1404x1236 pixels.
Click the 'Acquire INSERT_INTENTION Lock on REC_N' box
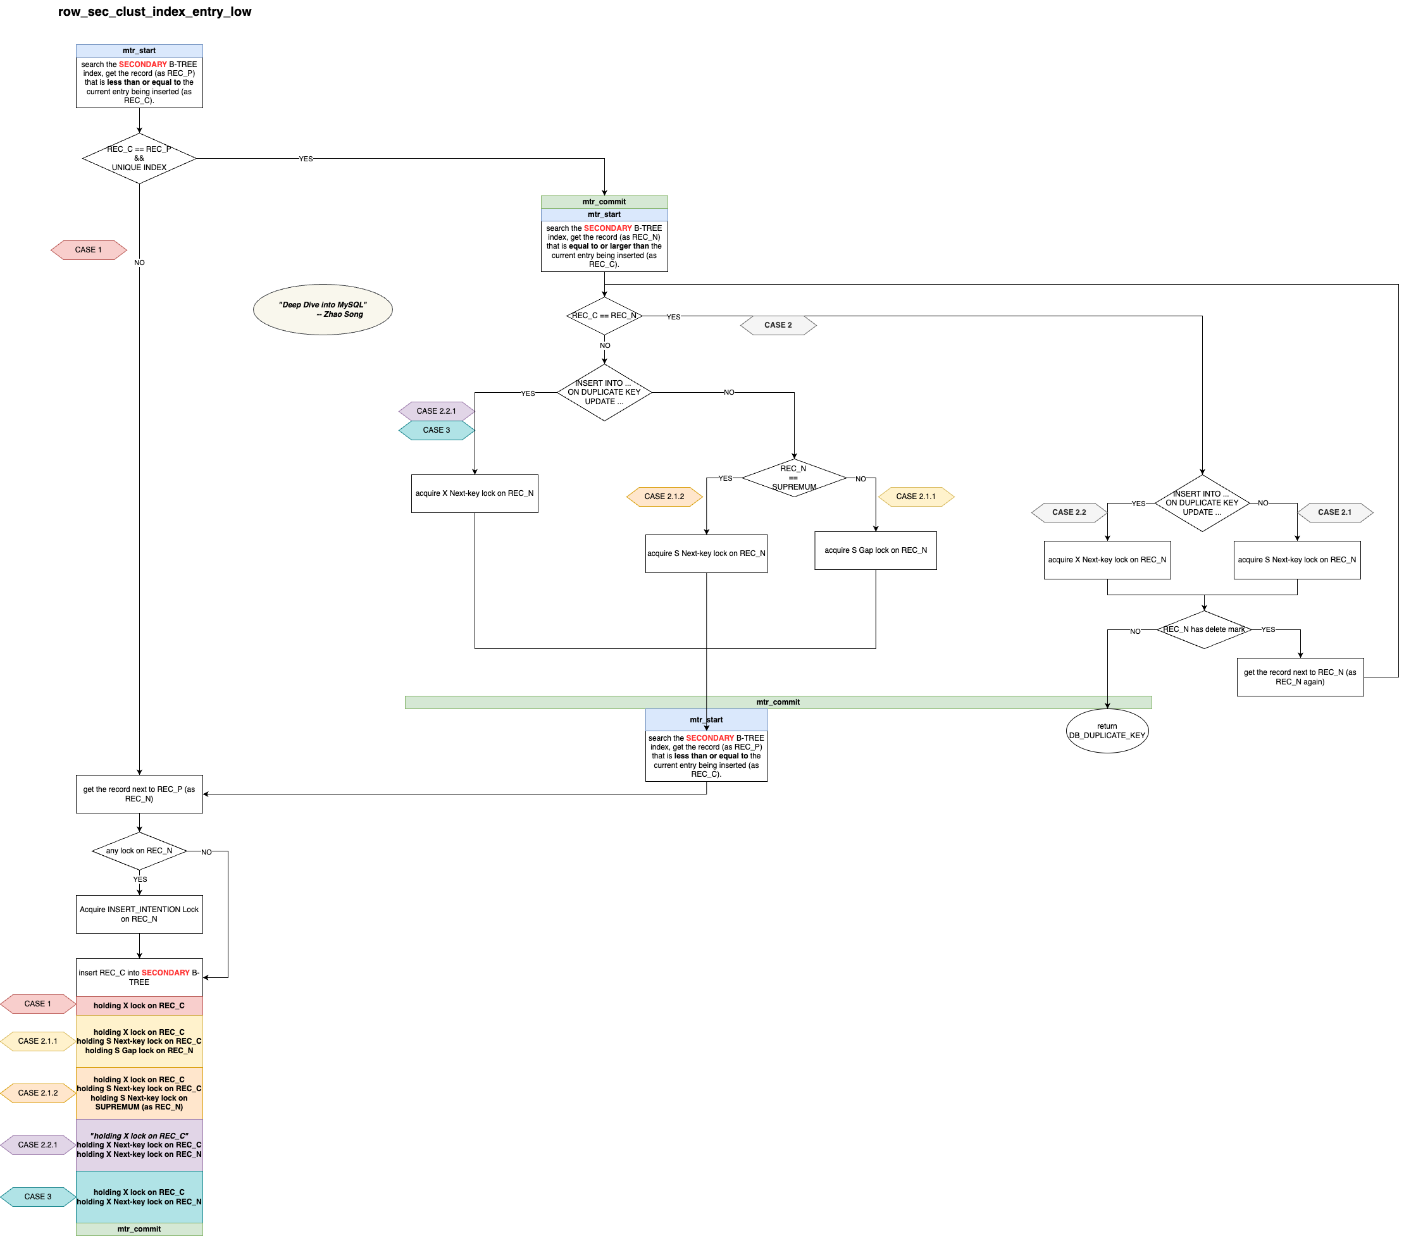click(139, 914)
